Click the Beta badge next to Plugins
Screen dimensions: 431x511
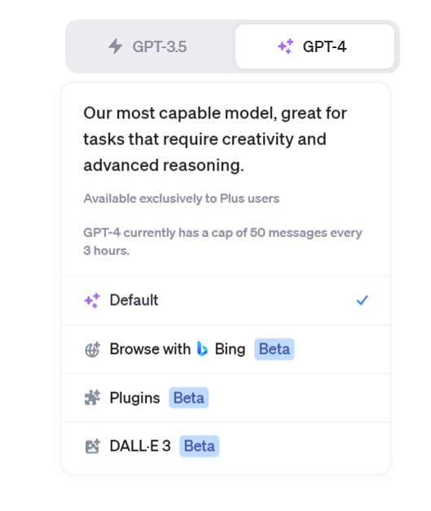tap(189, 398)
